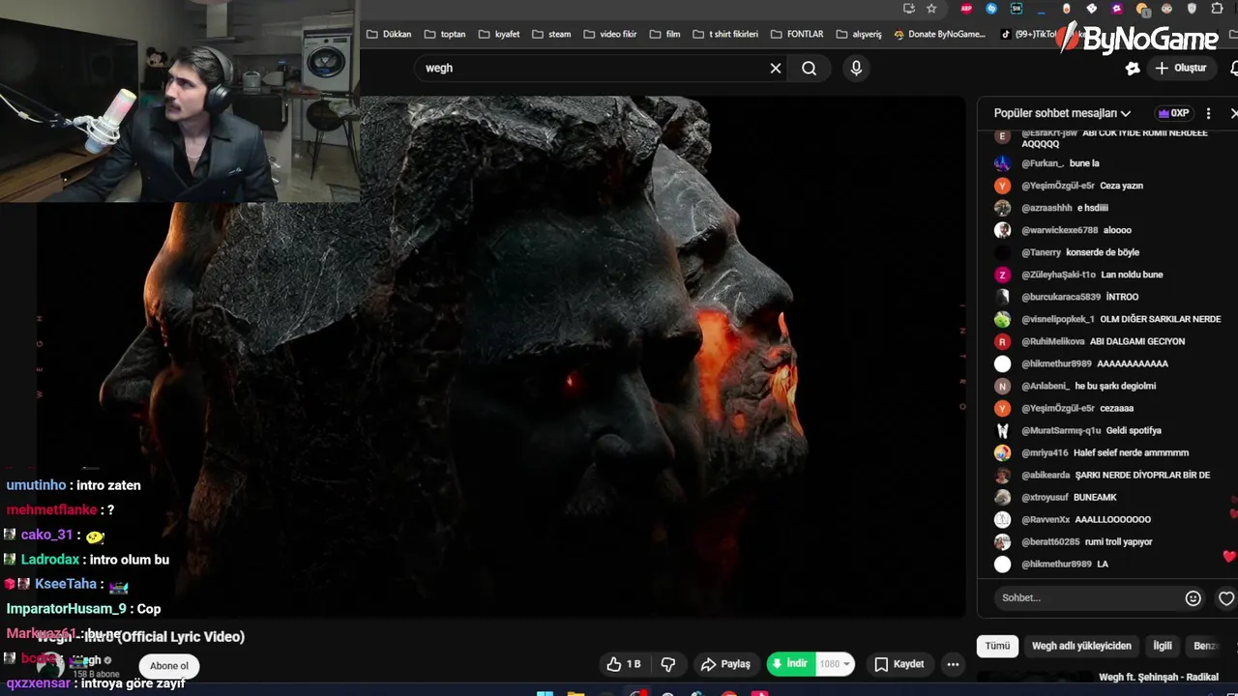Click the Oluştur create button

1181,68
